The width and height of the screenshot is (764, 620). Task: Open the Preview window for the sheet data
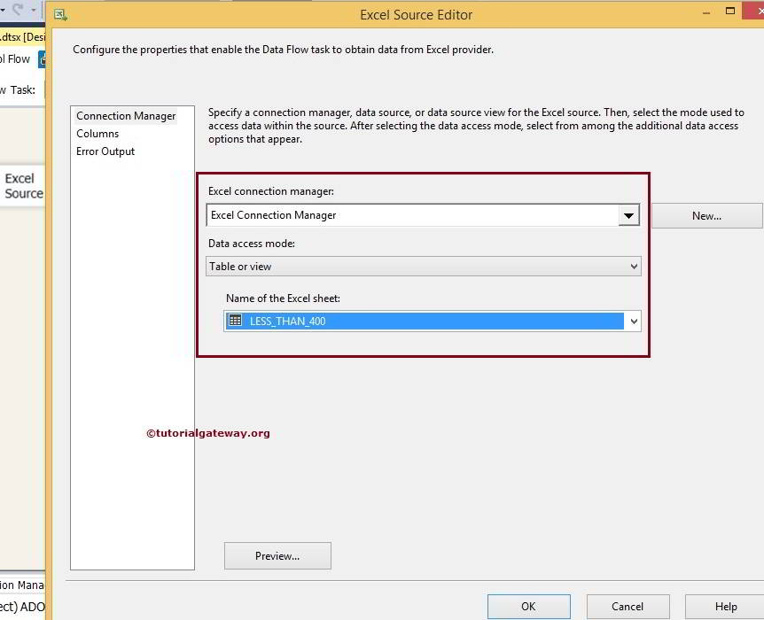point(279,555)
